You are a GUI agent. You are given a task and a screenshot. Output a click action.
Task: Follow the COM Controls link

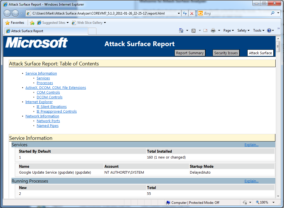pos(48,93)
